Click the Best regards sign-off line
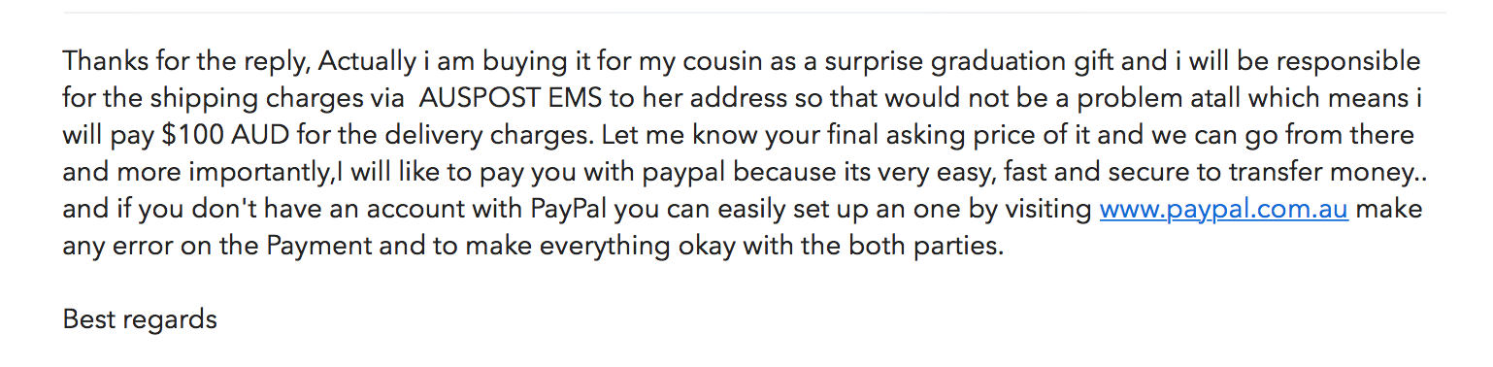This screenshot has width=1493, height=367. tap(140, 319)
